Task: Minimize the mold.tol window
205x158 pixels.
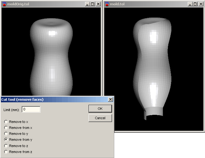Action: [x=190, y=4]
